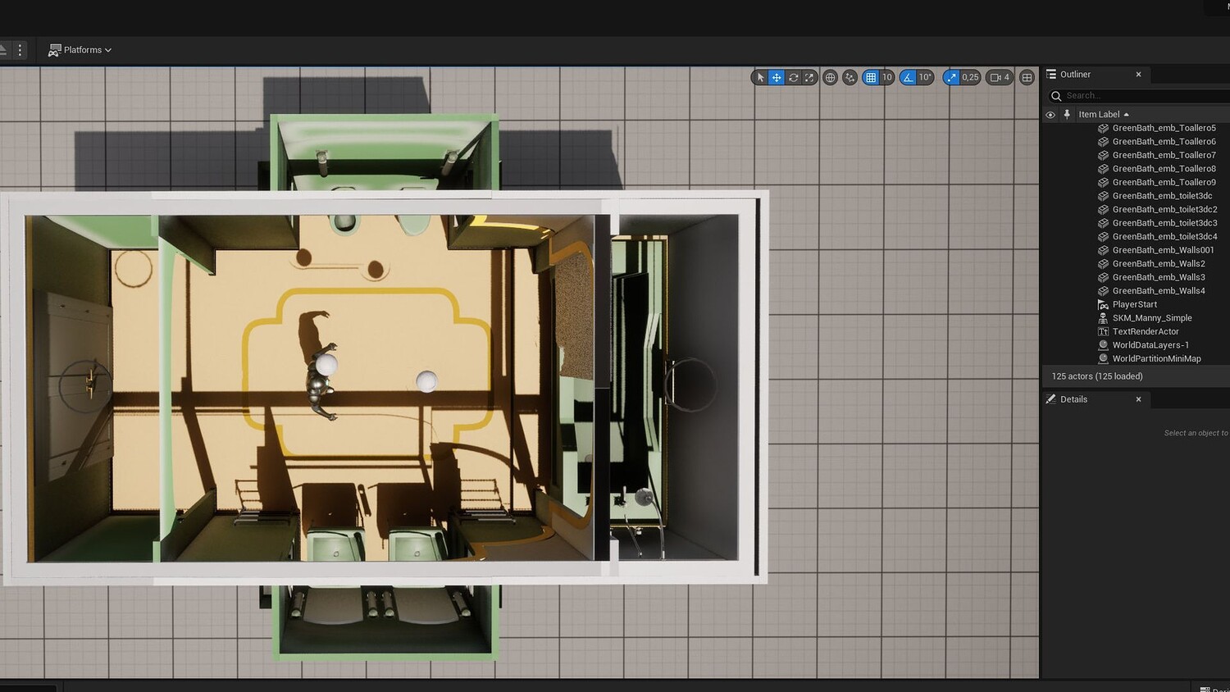This screenshot has height=692, width=1230.
Task: Select the GreenBath_emb_toilet3dc2 actor row
Action: pos(1164,209)
